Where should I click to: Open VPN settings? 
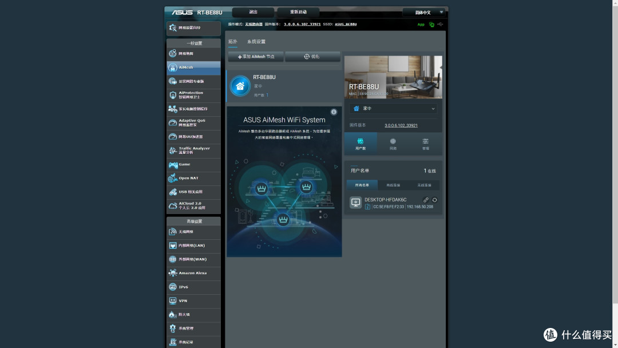[x=193, y=300]
